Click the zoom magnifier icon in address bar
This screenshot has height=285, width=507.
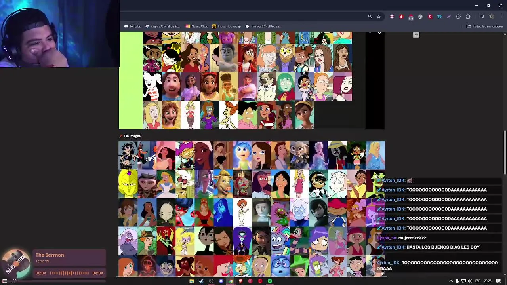pyautogui.click(x=370, y=17)
